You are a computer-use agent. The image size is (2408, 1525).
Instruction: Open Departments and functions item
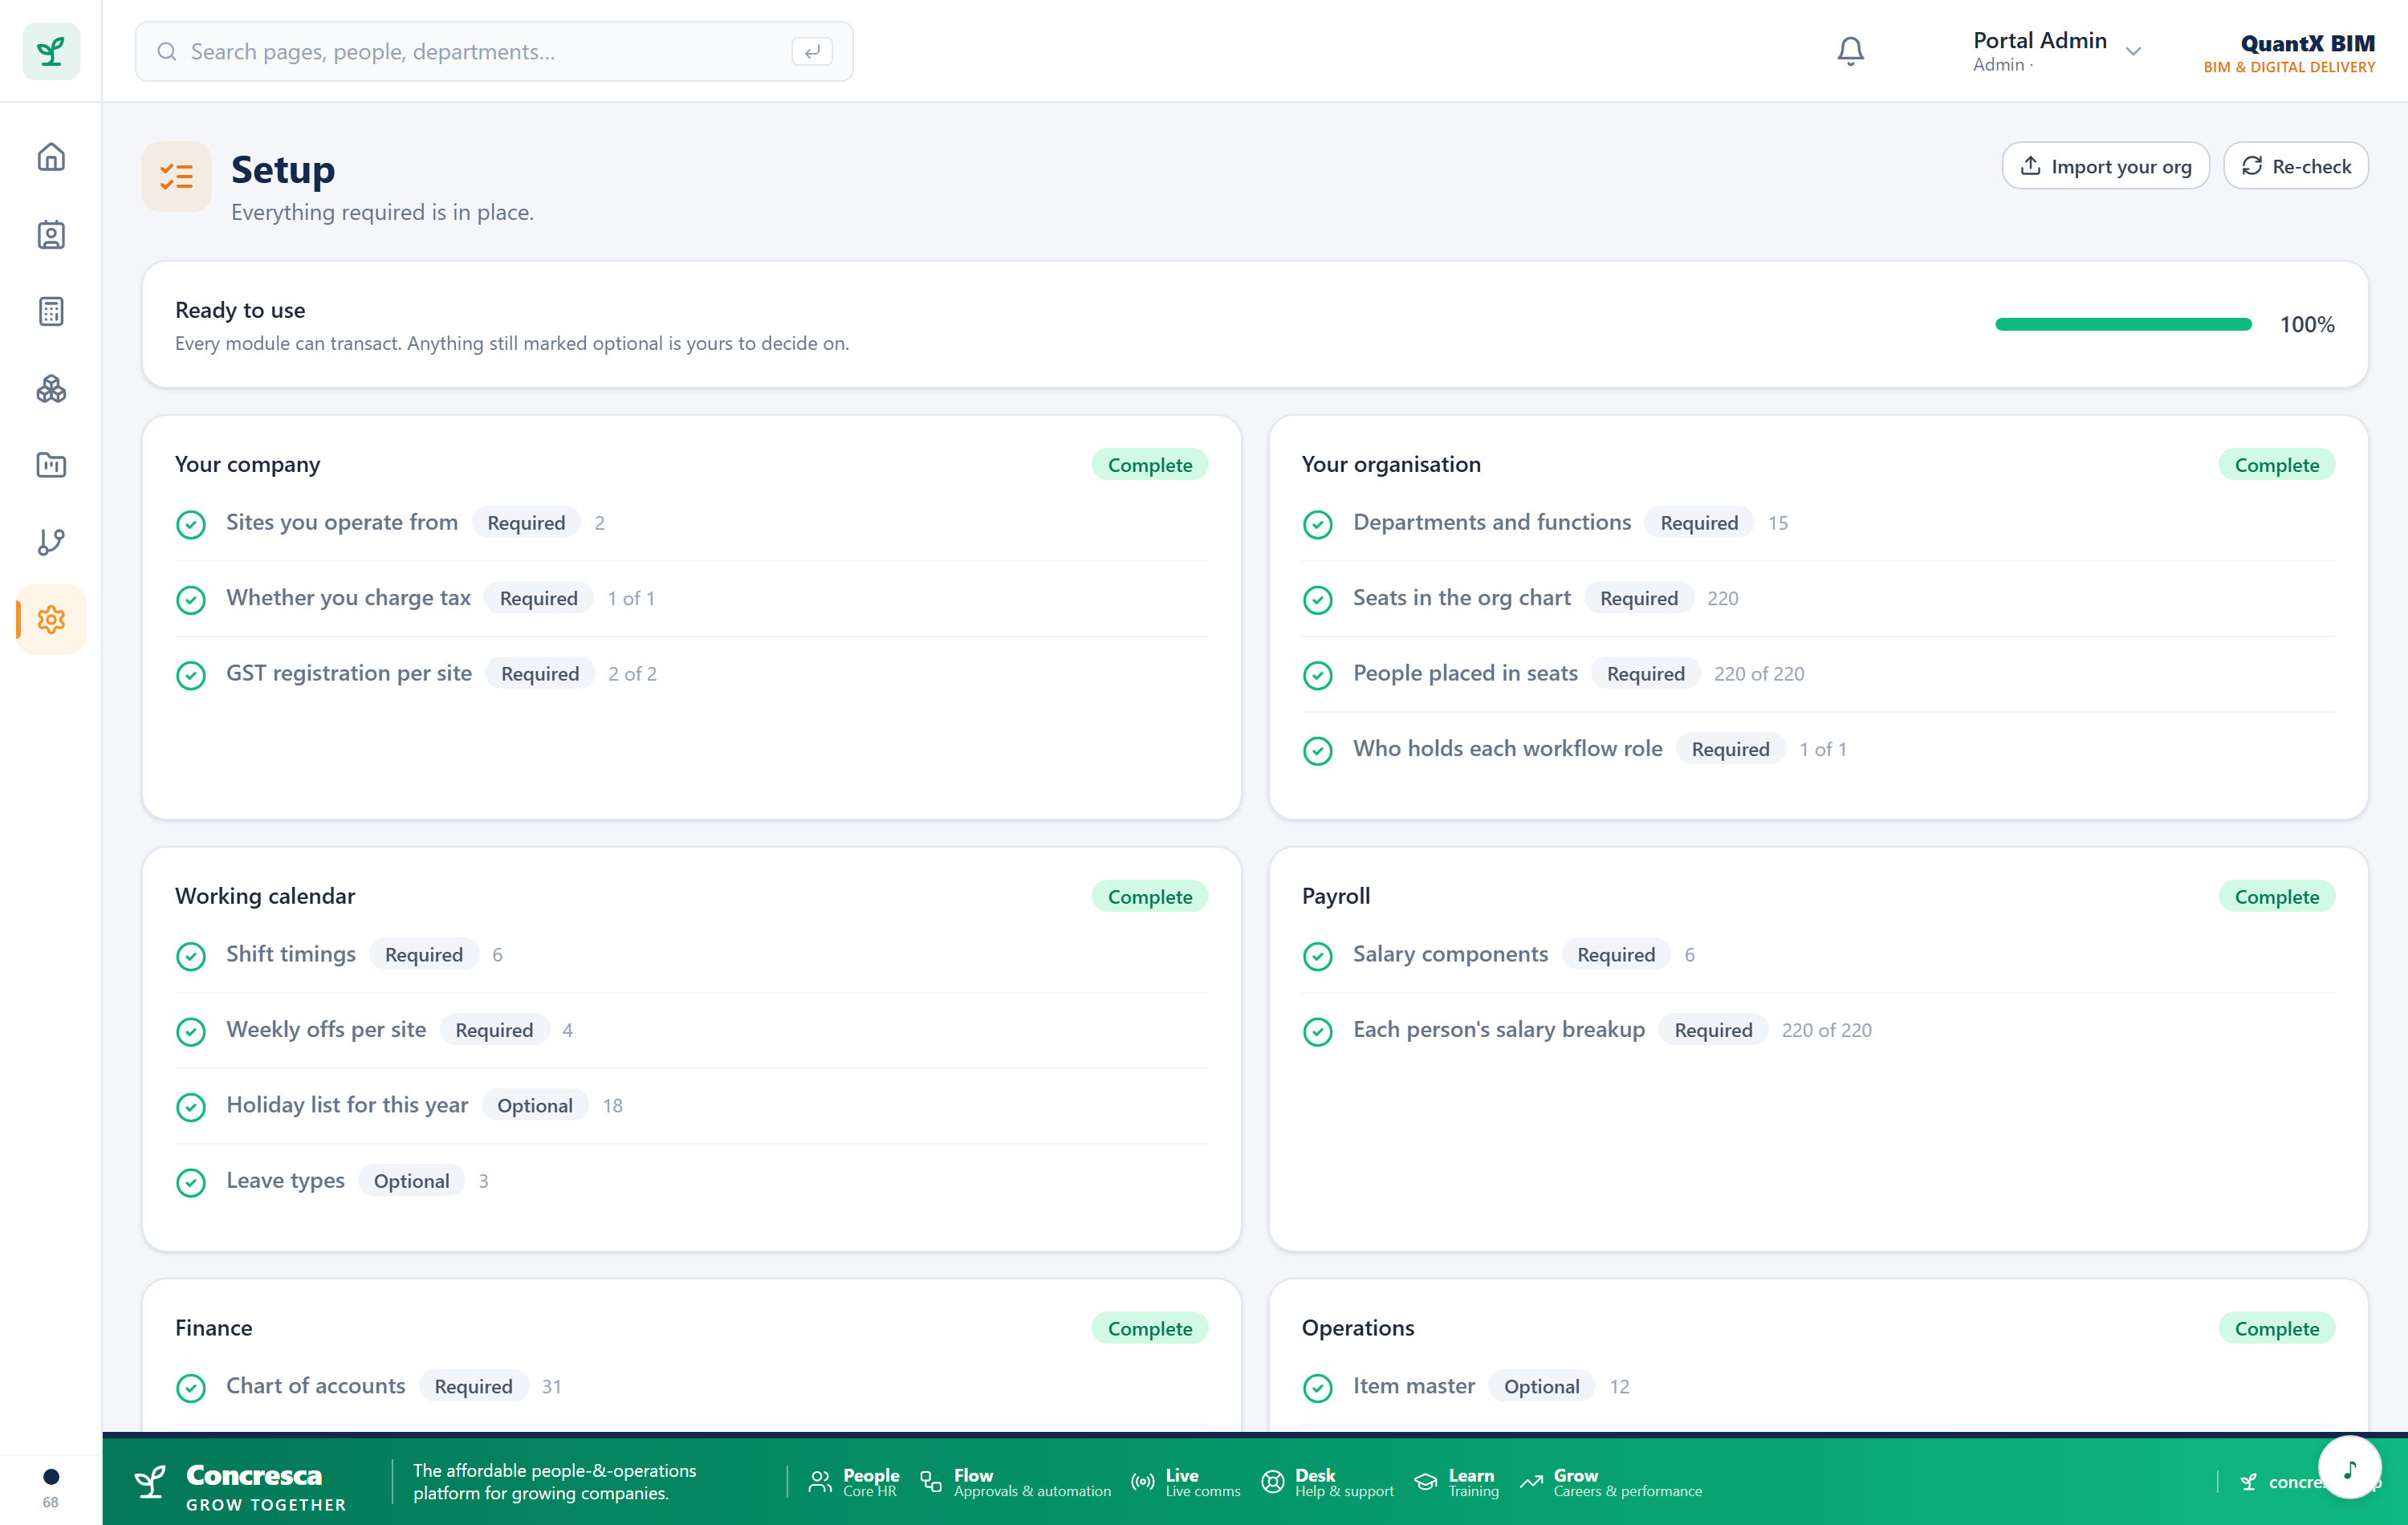tap(1818, 523)
